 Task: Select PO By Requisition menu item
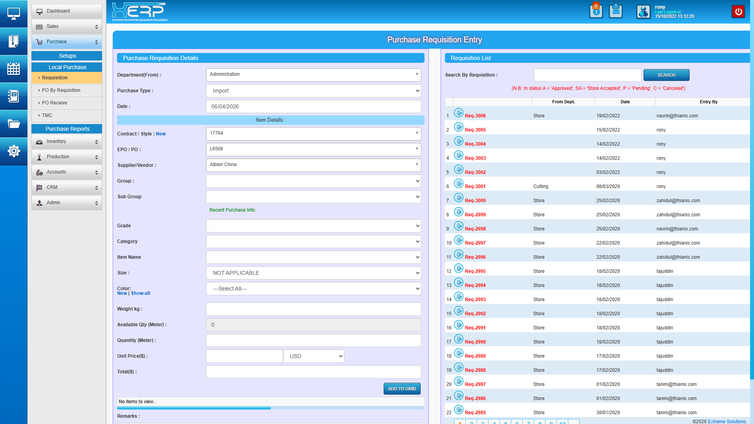coord(61,90)
